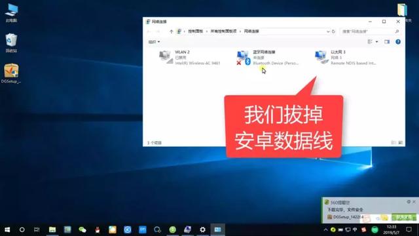Open the 360 popup settings gear
The height and width of the screenshot is (236, 419).
coord(409,202)
